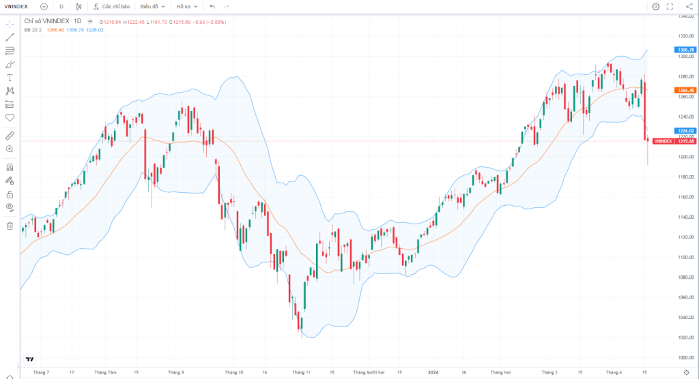This screenshot has width=699, height=379.
Task: Click the blue 1306.78 price axis label
Action: (x=685, y=50)
